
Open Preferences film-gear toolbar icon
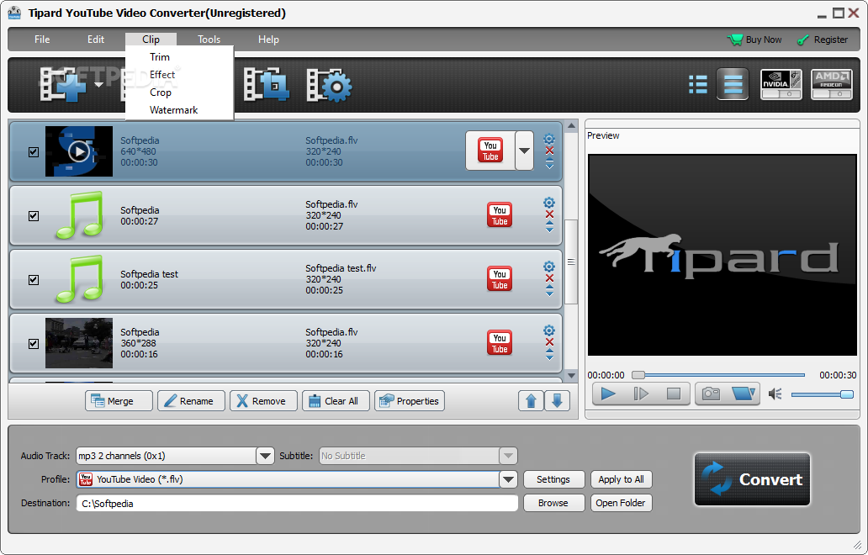point(330,85)
